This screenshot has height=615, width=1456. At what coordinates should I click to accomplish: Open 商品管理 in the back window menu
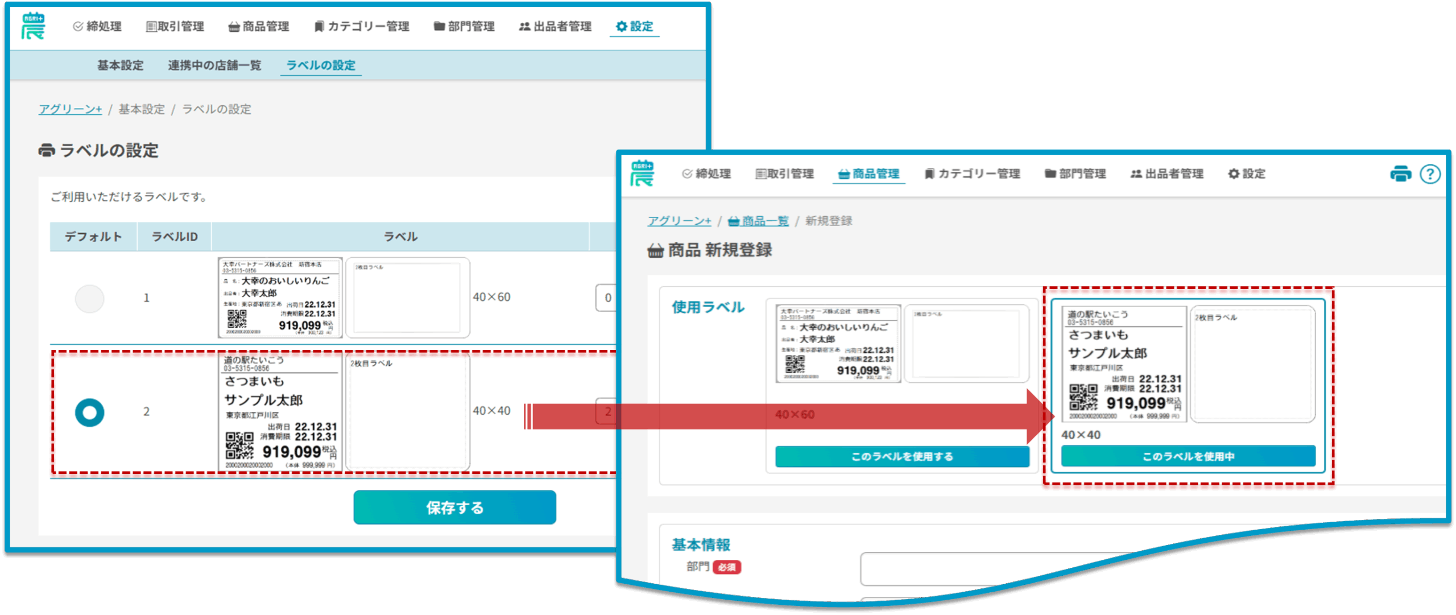tap(259, 26)
